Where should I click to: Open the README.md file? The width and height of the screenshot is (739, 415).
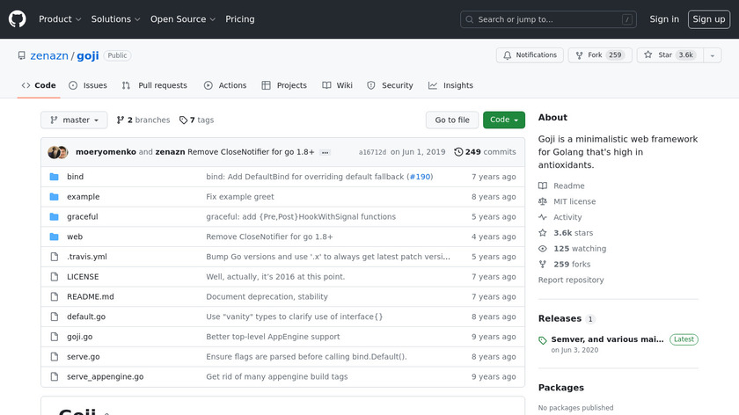[91, 296]
